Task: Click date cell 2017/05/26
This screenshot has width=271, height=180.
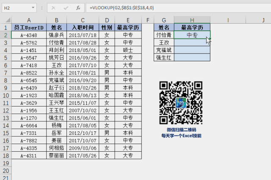Action: coord(83,155)
